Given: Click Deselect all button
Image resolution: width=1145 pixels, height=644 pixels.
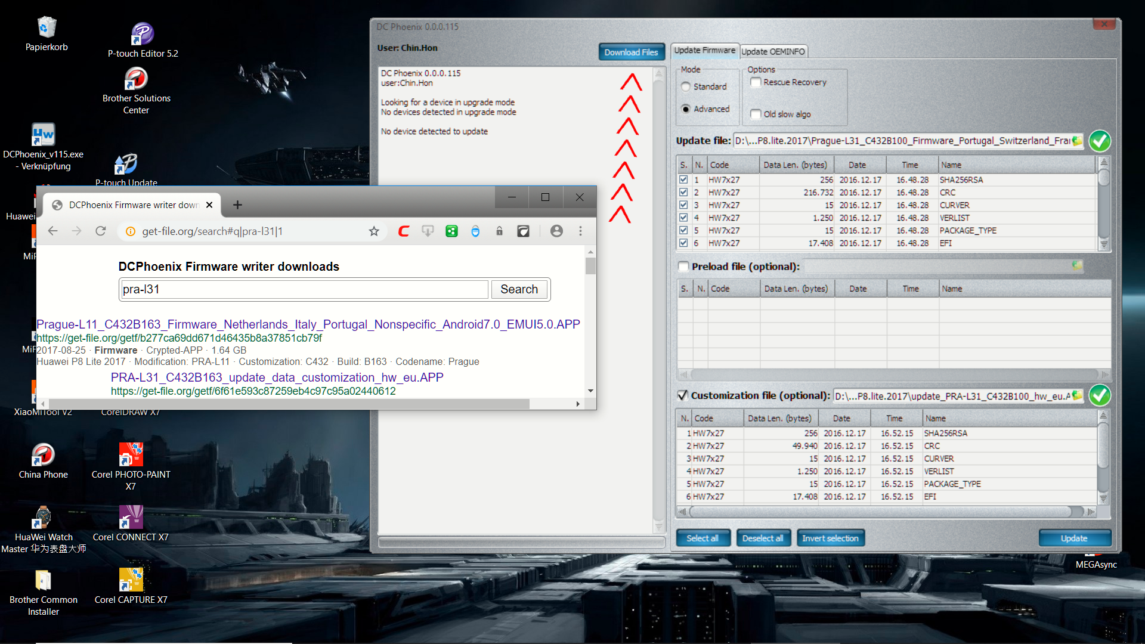Looking at the screenshot, I should [763, 538].
